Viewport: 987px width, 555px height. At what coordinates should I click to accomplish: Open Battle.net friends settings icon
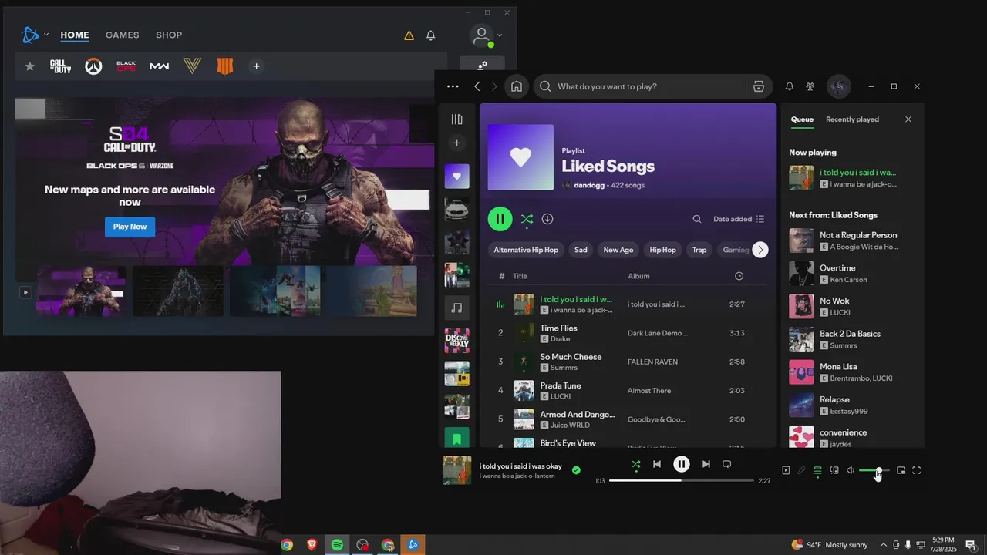pos(482,66)
